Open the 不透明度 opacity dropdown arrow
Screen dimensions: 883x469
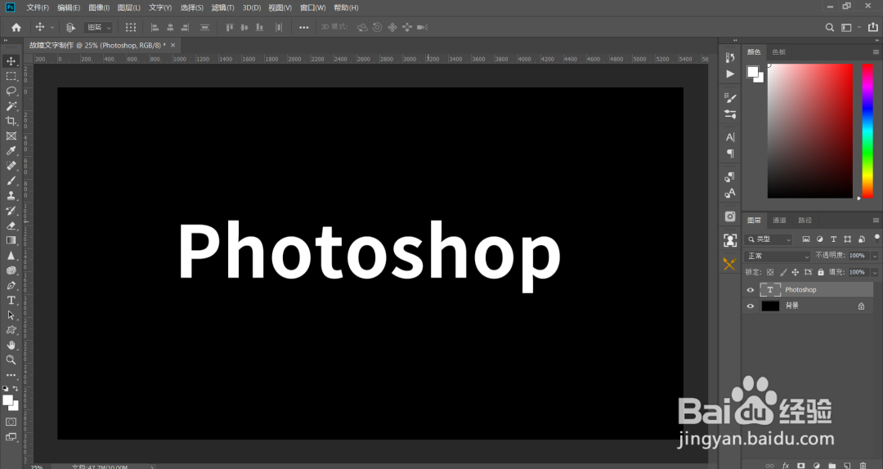point(875,256)
